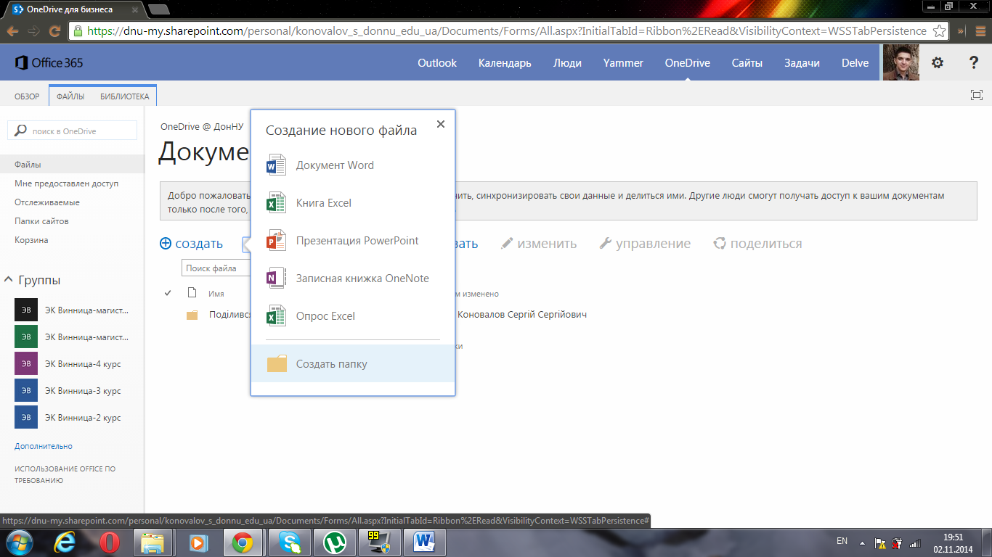This screenshot has height=557, width=992.
Task: Switch to the ОБЗОР ribbon tab
Action: [x=27, y=96]
